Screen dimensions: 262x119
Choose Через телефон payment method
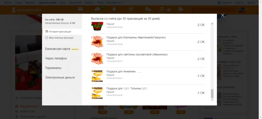[x=56, y=59]
